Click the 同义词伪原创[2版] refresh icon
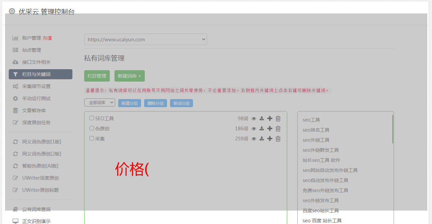Screen dimensions: 432x224 15,154
